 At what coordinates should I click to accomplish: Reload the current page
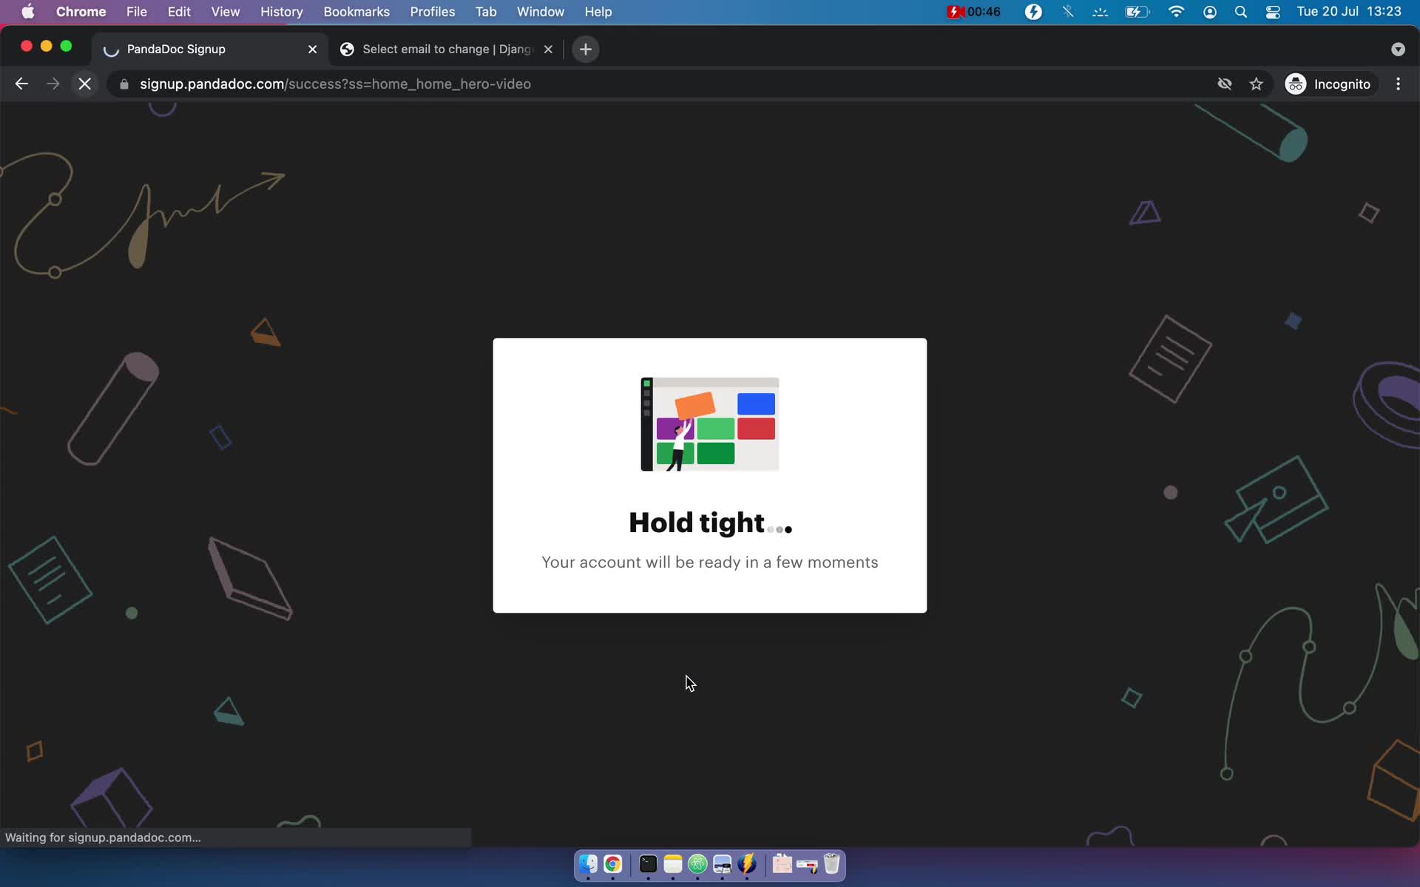(85, 84)
